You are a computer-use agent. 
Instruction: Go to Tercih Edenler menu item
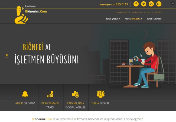pos(154,19)
